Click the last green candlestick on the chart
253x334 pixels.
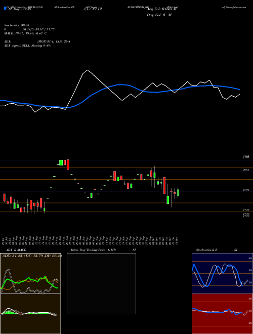pos(178,193)
